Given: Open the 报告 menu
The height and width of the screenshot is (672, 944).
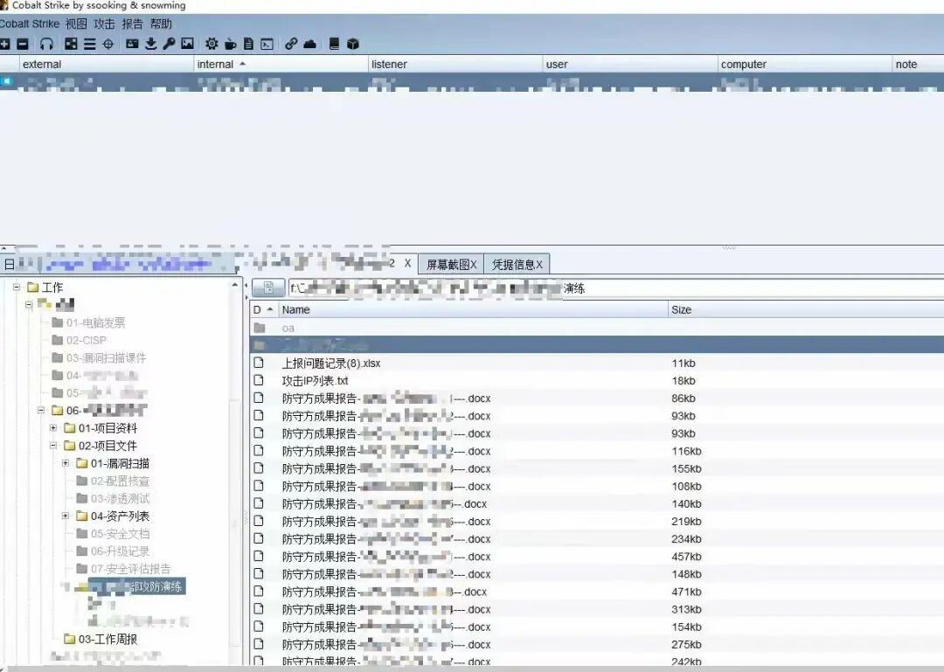Looking at the screenshot, I should click(133, 24).
